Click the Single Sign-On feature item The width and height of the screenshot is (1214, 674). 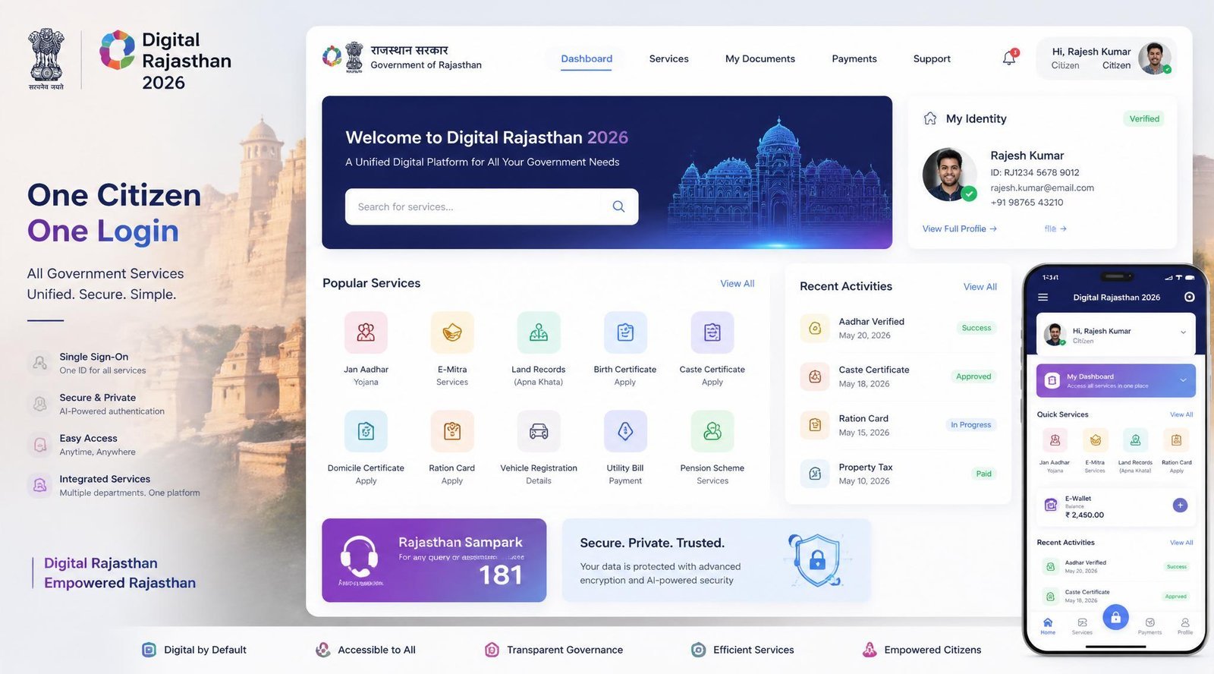(88, 363)
